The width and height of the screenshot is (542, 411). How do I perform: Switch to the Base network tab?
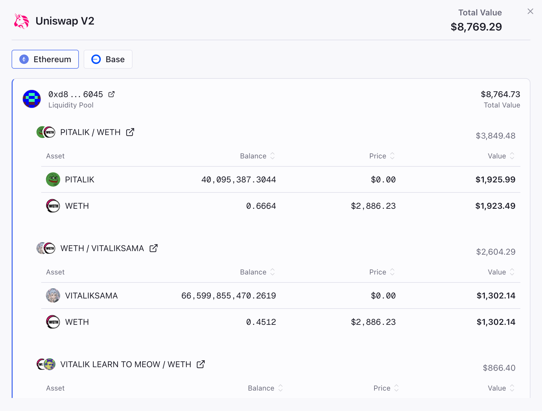click(108, 60)
